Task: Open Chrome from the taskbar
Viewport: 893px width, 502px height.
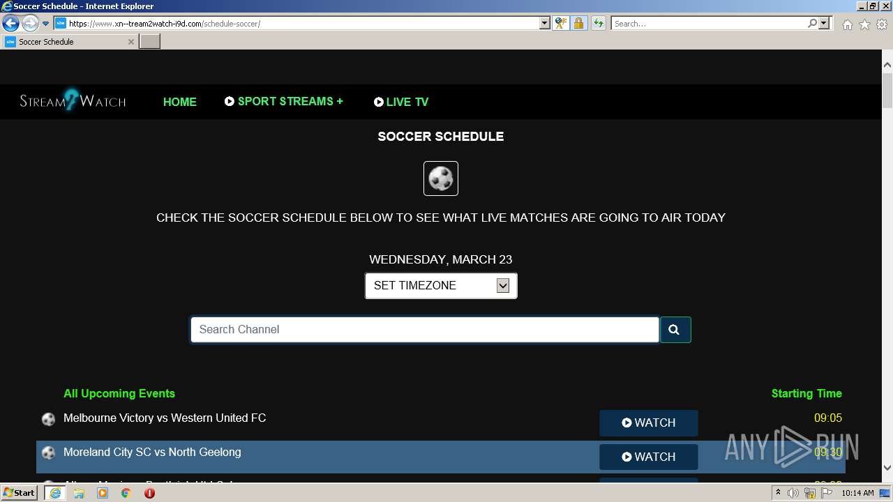Action: 126,493
